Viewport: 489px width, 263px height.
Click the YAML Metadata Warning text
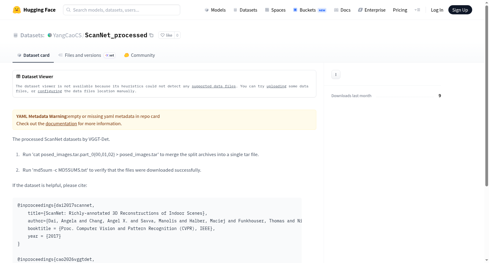[42, 116]
